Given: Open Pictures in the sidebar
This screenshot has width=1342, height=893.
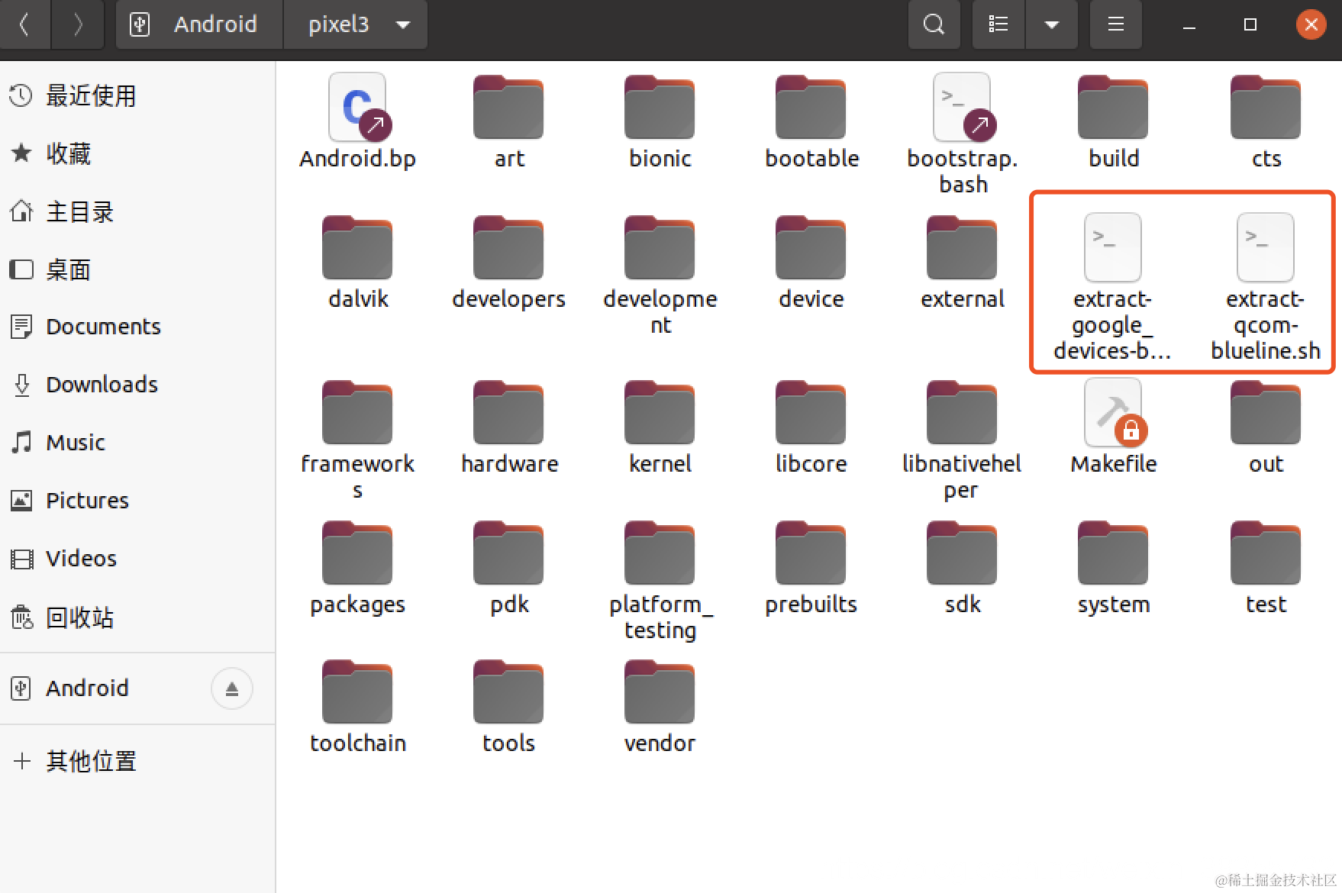Looking at the screenshot, I should click(x=137, y=501).
